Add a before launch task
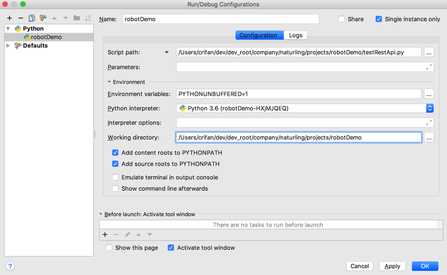 105,235
